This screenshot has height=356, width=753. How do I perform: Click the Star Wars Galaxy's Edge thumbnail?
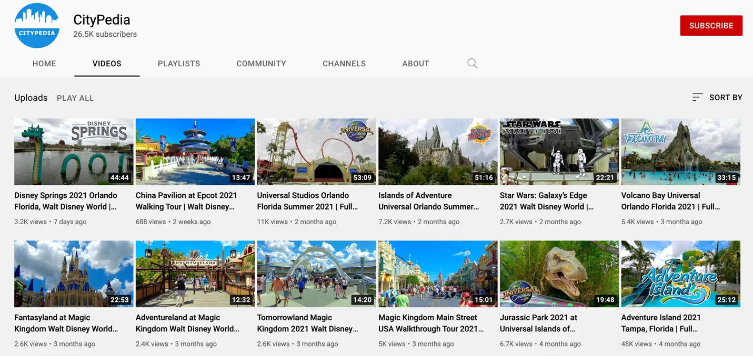(559, 152)
